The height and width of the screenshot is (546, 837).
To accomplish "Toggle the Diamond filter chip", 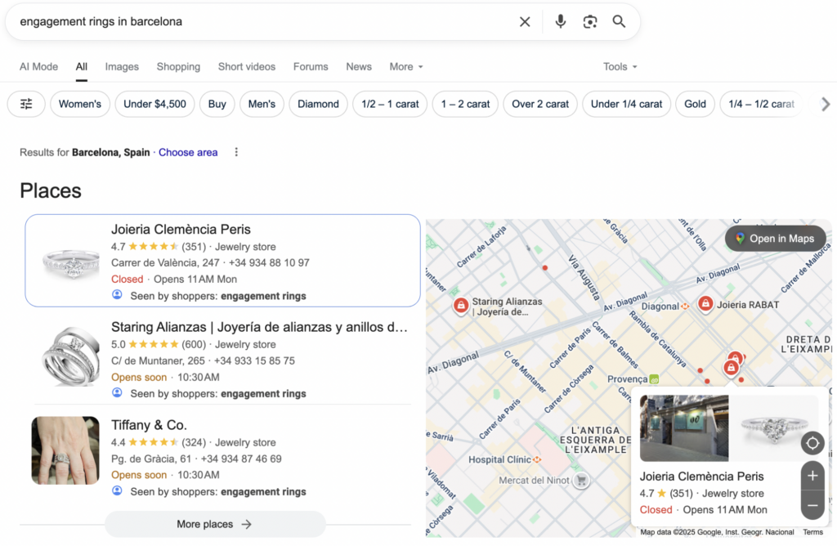I will click(318, 104).
